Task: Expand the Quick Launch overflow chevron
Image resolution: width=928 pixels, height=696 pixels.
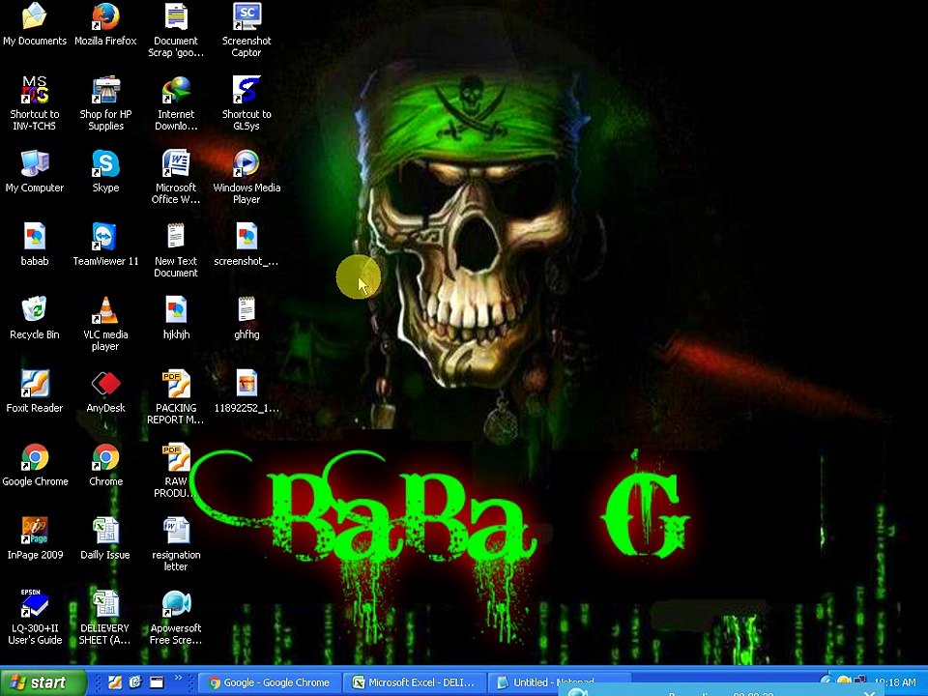Action: click(178, 679)
